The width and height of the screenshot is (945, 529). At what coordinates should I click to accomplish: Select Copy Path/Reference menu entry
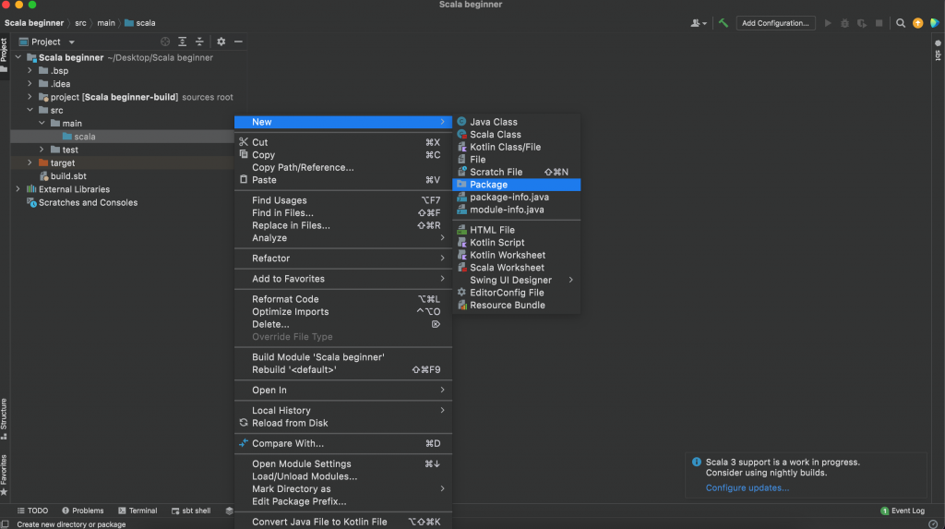coord(343,168)
